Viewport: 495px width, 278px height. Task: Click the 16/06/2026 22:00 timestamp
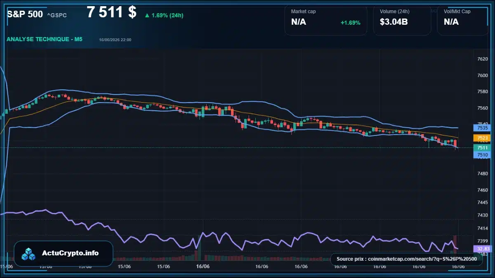pos(115,40)
